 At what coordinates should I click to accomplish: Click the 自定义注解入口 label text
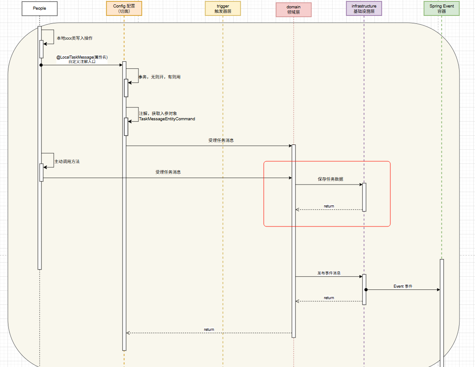pyautogui.click(x=82, y=62)
